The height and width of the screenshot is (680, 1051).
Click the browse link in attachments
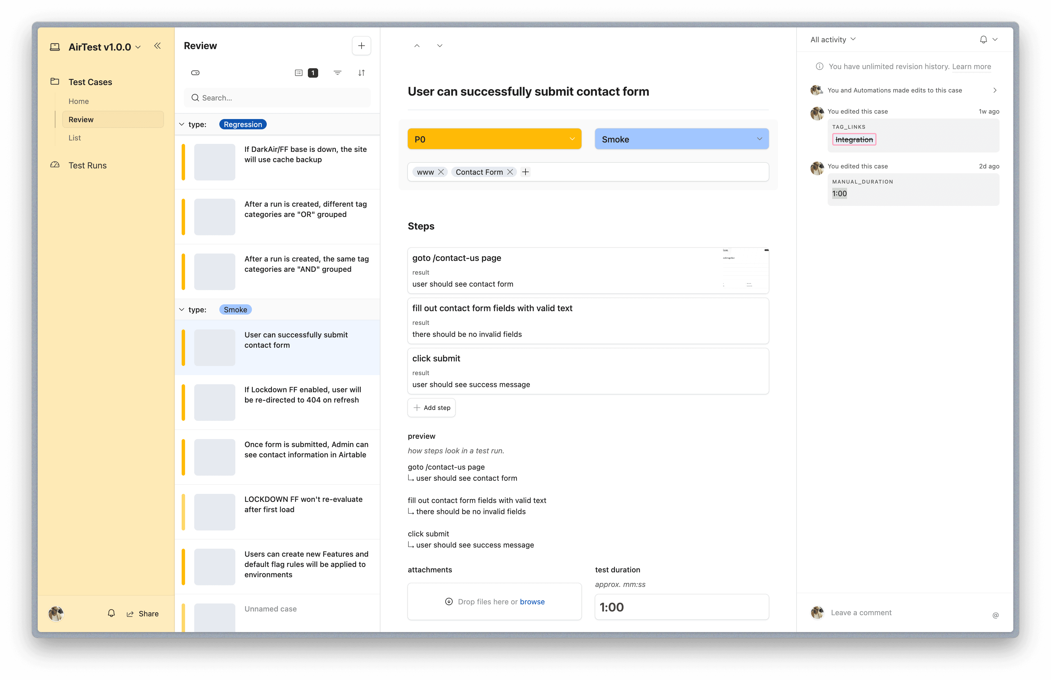coord(532,602)
